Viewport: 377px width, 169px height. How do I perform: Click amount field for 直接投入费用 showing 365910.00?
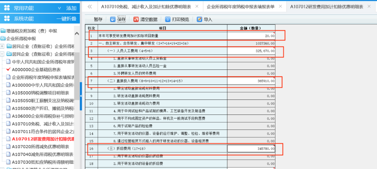pyautogui.click(x=251, y=81)
